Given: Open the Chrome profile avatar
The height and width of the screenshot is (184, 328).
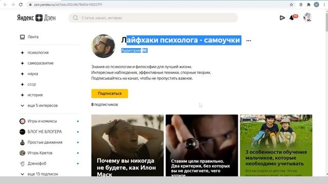Looking at the screenshot, I should point(317,5).
